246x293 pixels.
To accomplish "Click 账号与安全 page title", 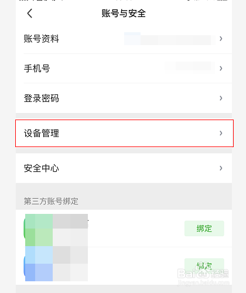I will tap(124, 13).
